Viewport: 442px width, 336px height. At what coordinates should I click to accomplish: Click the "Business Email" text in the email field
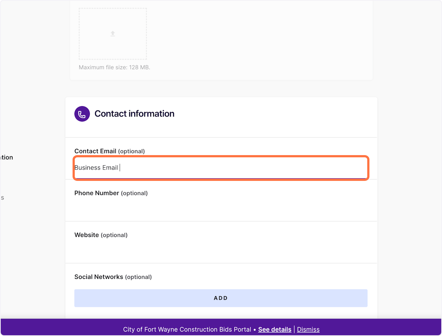(x=96, y=168)
